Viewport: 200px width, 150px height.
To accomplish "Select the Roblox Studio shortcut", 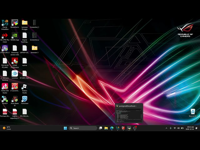I will 25,88.
